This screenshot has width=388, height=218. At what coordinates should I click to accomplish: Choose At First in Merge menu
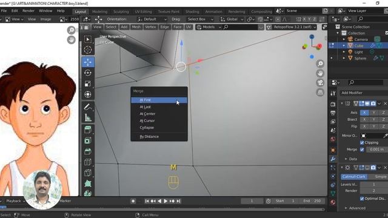click(x=159, y=100)
